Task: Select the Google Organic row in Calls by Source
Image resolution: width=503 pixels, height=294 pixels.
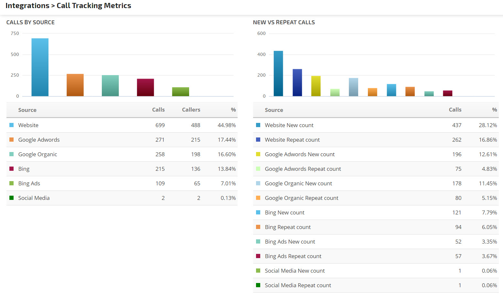Action: coord(37,154)
